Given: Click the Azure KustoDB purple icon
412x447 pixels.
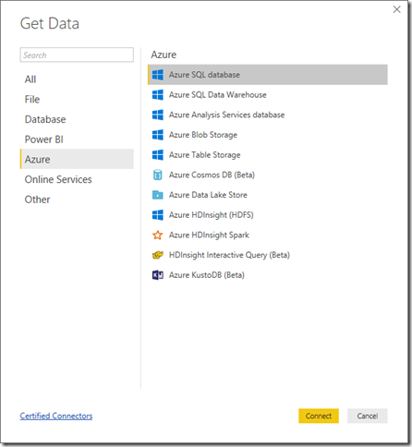Looking at the screenshot, I should click(158, 275).
